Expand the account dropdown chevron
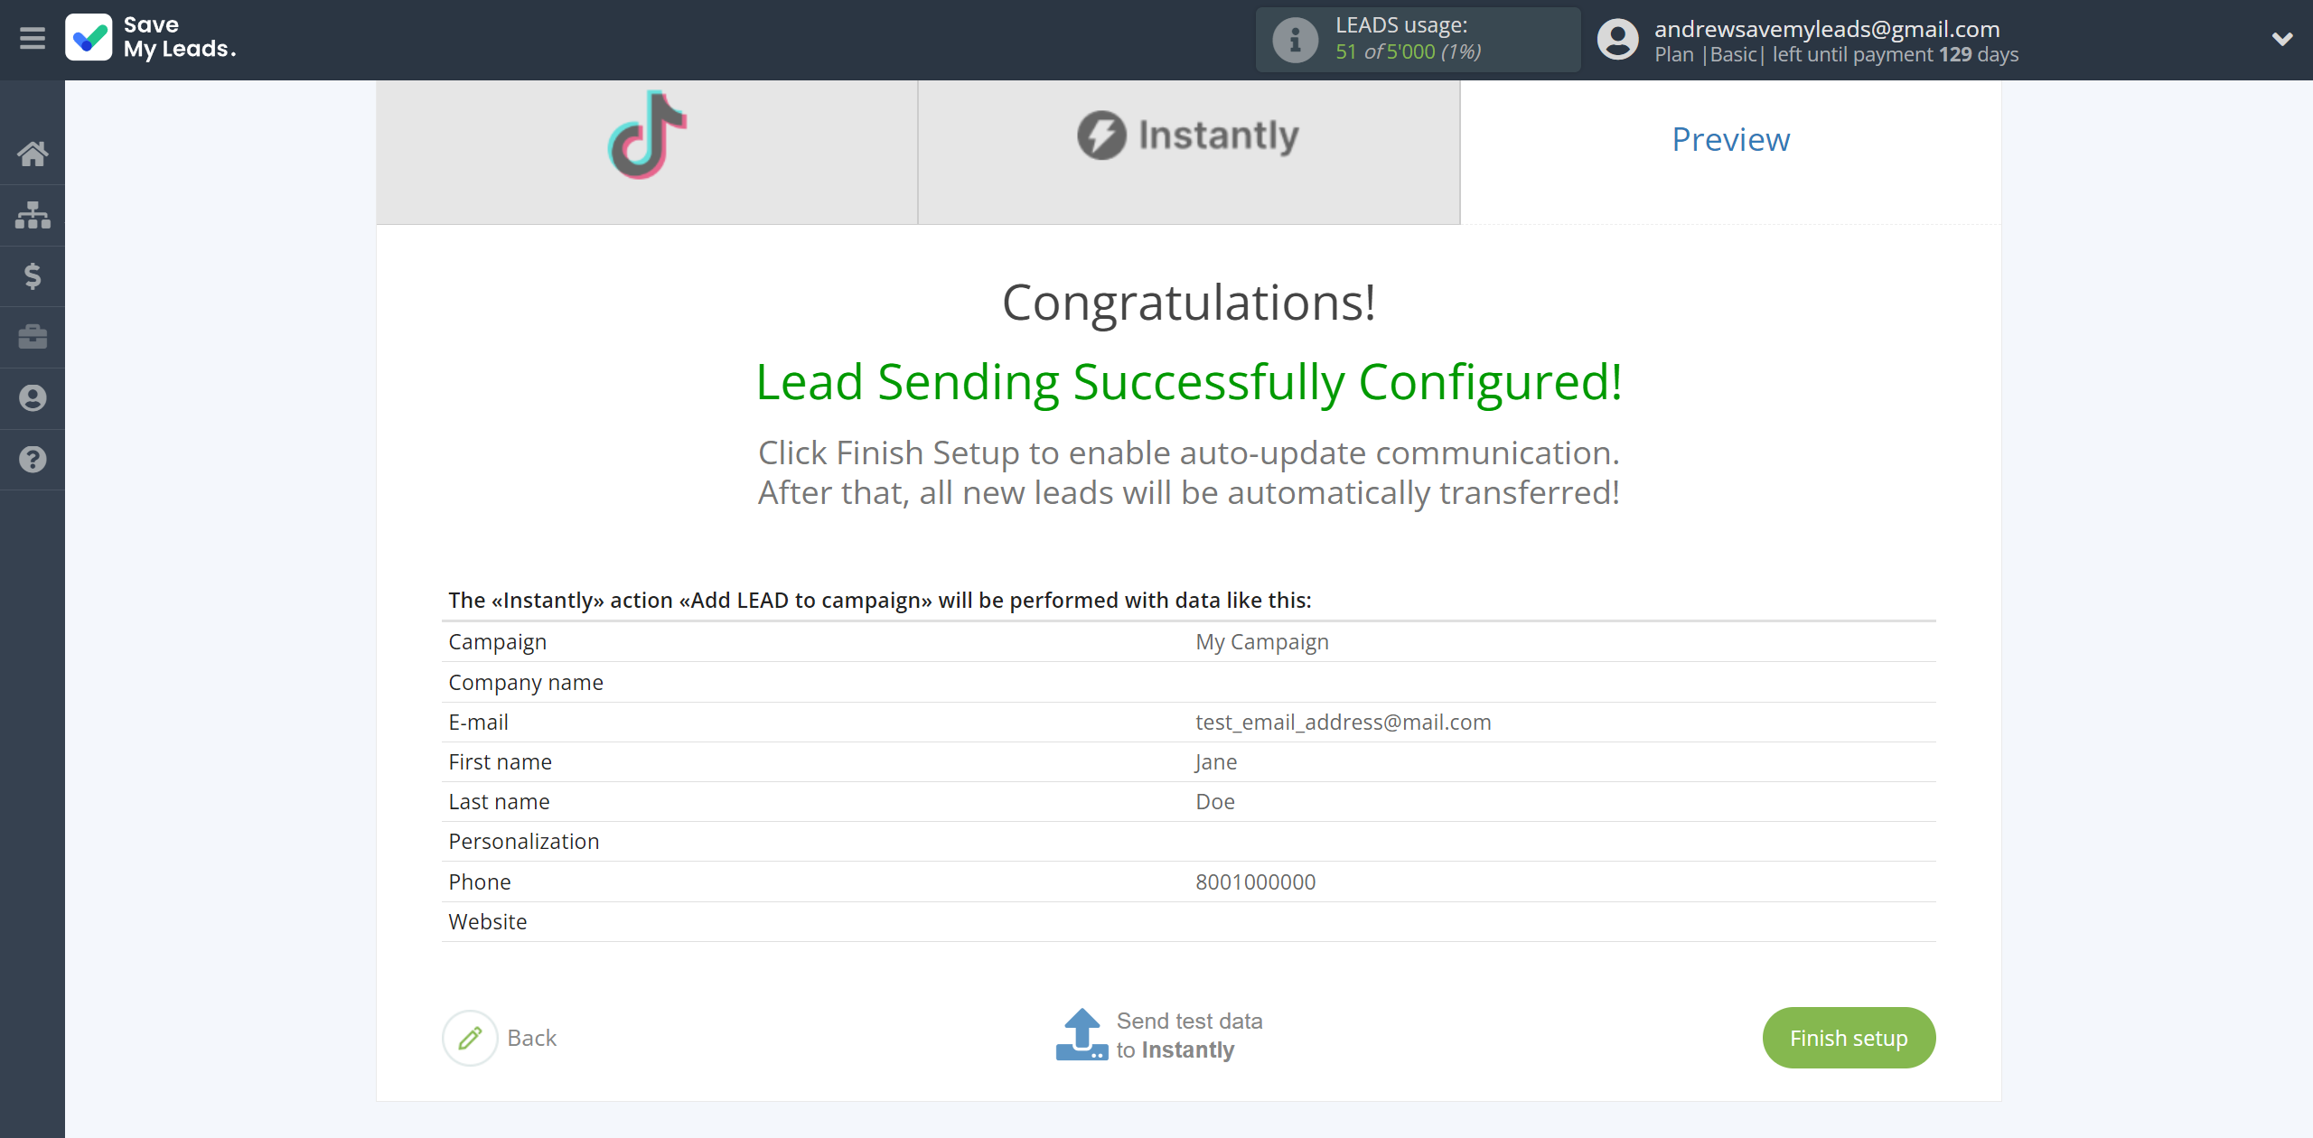Screen dimensions: 2313x1138 2282,39
